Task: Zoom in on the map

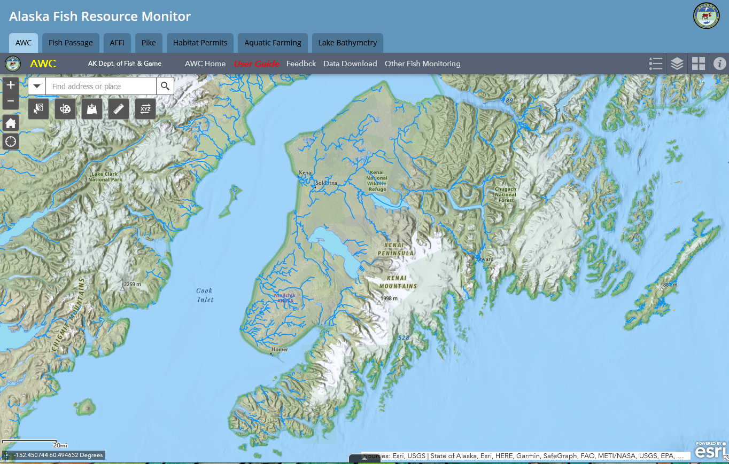Action: click(11, 85)
